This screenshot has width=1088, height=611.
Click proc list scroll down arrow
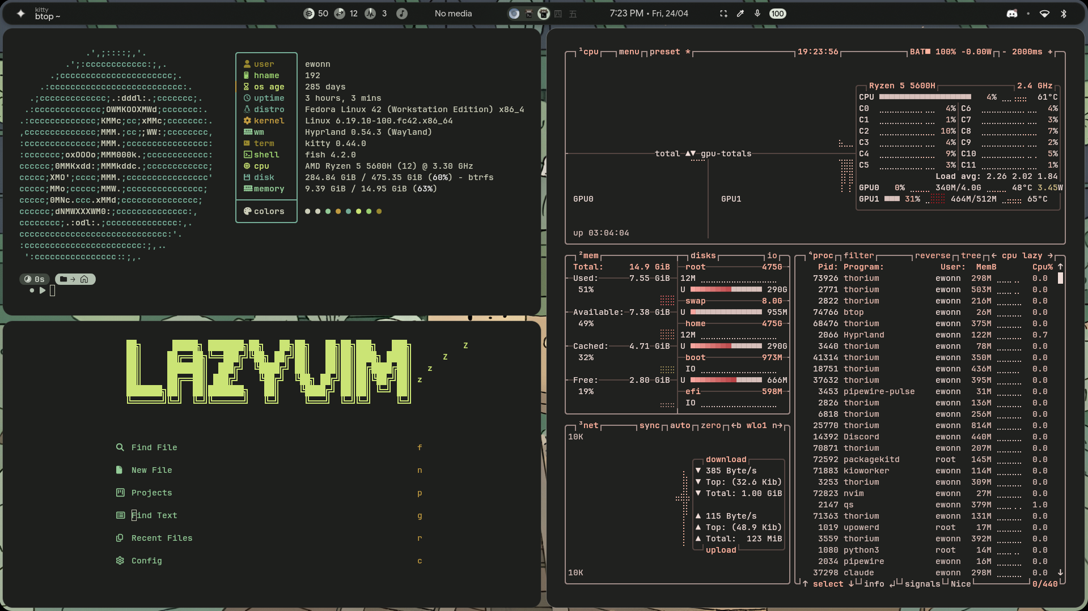(x=1060, y=572)
